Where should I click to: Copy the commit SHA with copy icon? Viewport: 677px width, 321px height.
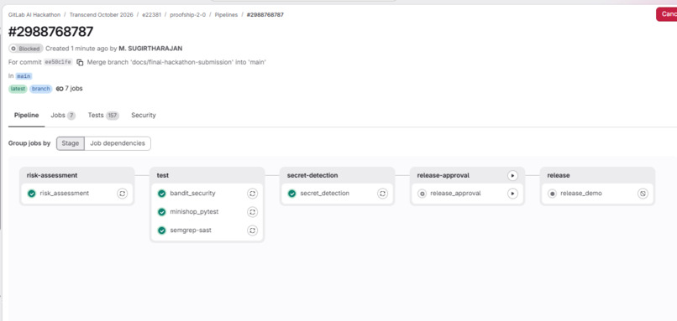click(x=80, y=63)
